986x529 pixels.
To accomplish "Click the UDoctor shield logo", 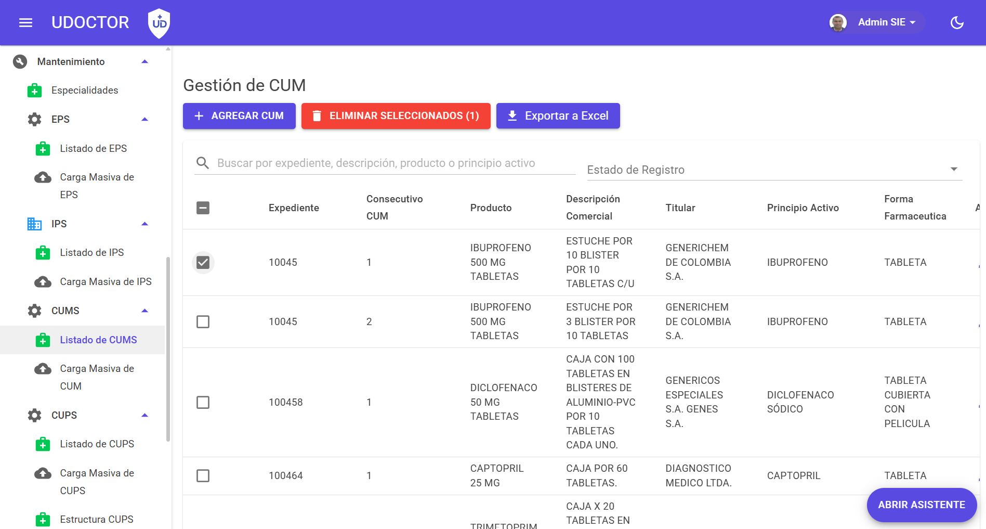I will (159, 23).
